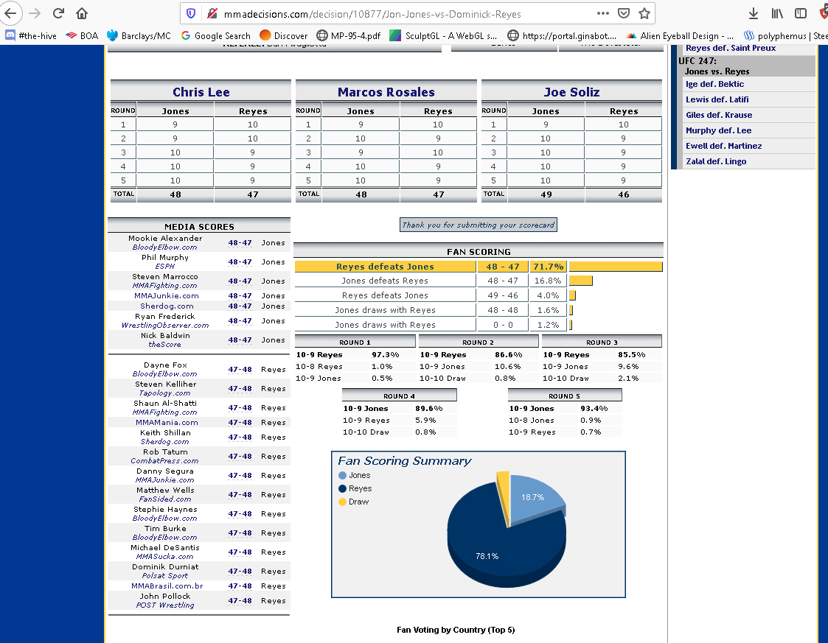Open page actions three-dot menu
This screenshot has height=643, width=828.
(603, 14)
